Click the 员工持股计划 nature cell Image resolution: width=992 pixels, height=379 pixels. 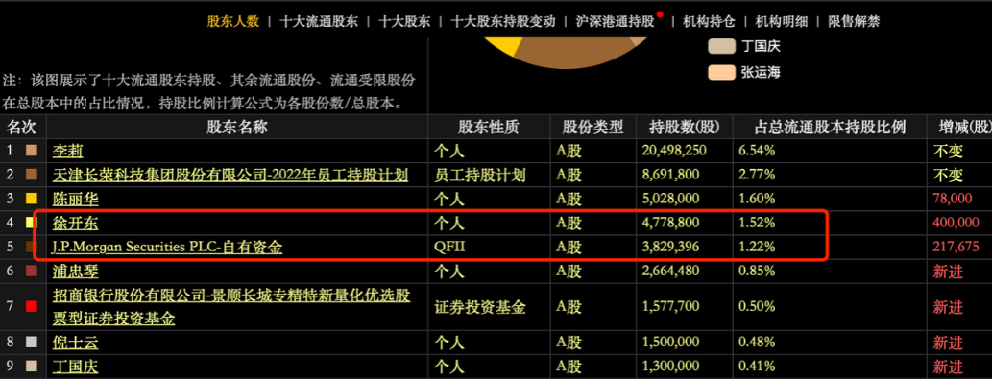click(x=489, y=175)
